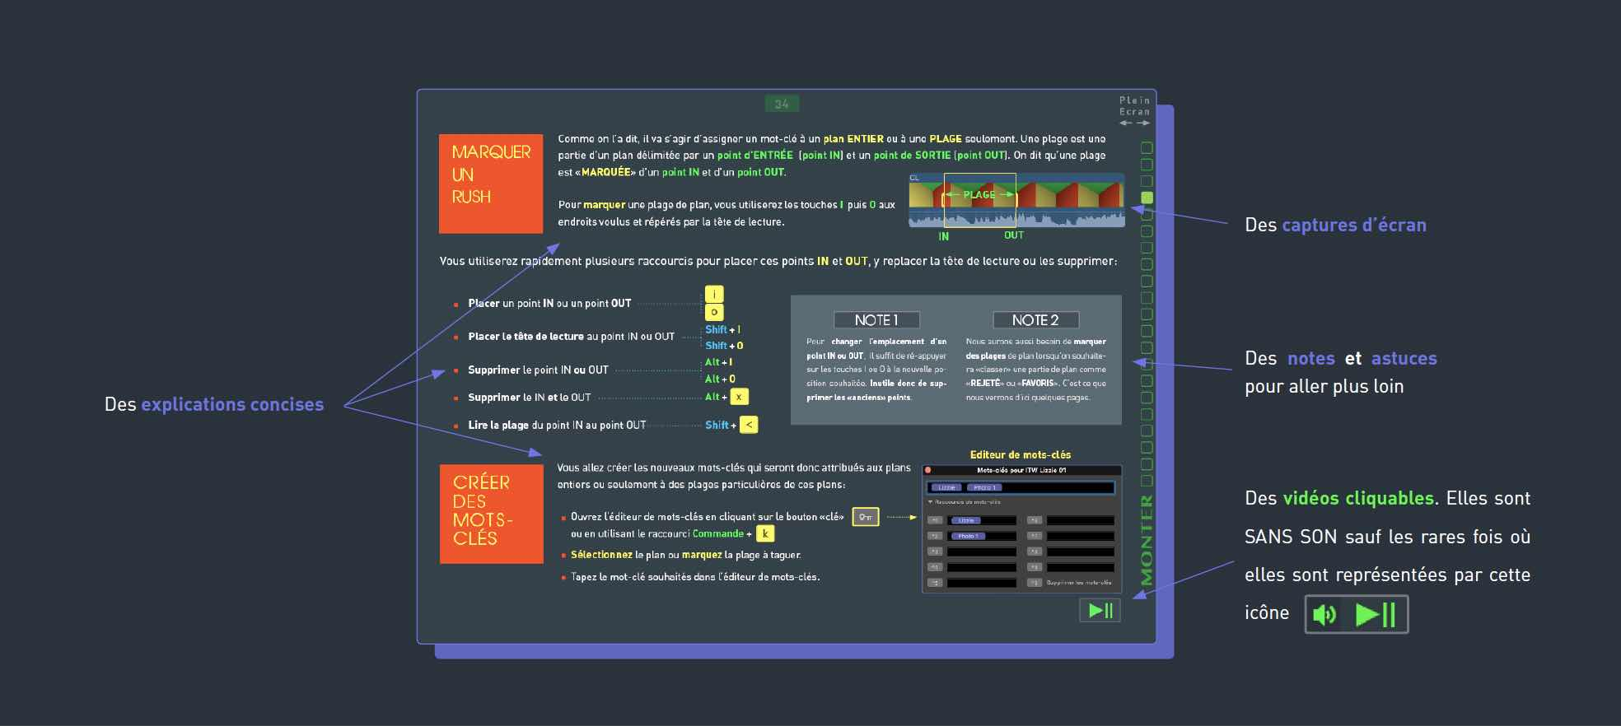The height and width of the screenshot is (726, 1621).
Task: Click the yellow 'k' shortcut key icon
Action: coord(764,533)
